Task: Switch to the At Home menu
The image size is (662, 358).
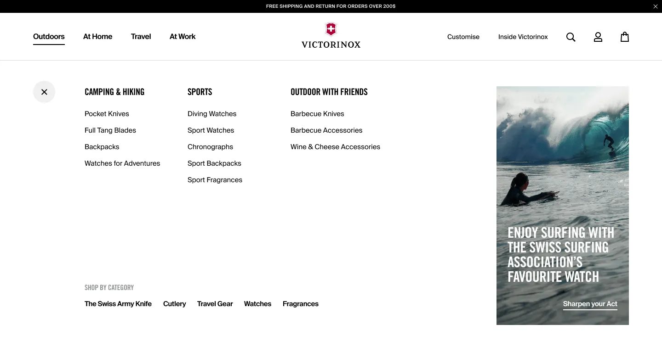Action: [x=97, y=36]
